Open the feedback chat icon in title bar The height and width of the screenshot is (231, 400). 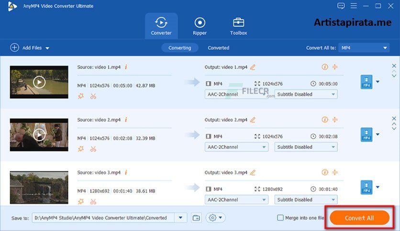pos(341,6)
